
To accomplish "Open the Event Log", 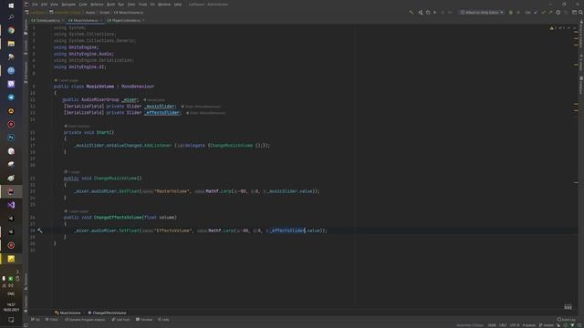I will point(566,320).
